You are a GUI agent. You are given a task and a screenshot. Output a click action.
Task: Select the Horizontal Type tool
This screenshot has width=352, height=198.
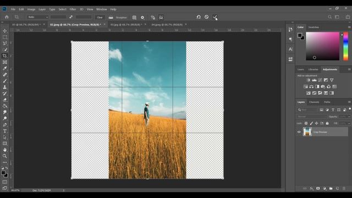(x=5, y=131)
